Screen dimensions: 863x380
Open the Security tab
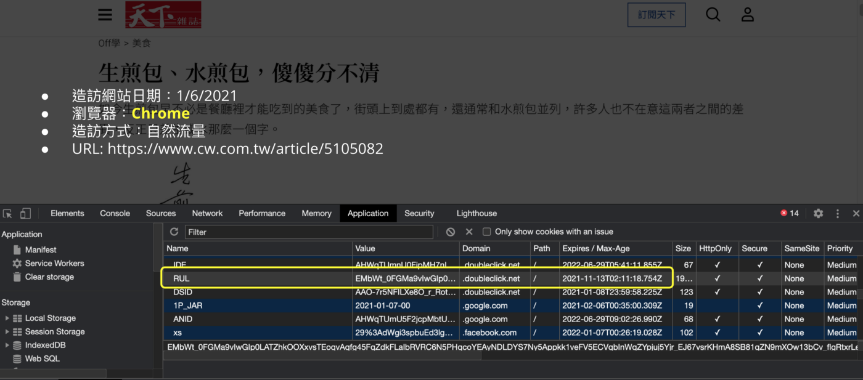tap(419, 214)
